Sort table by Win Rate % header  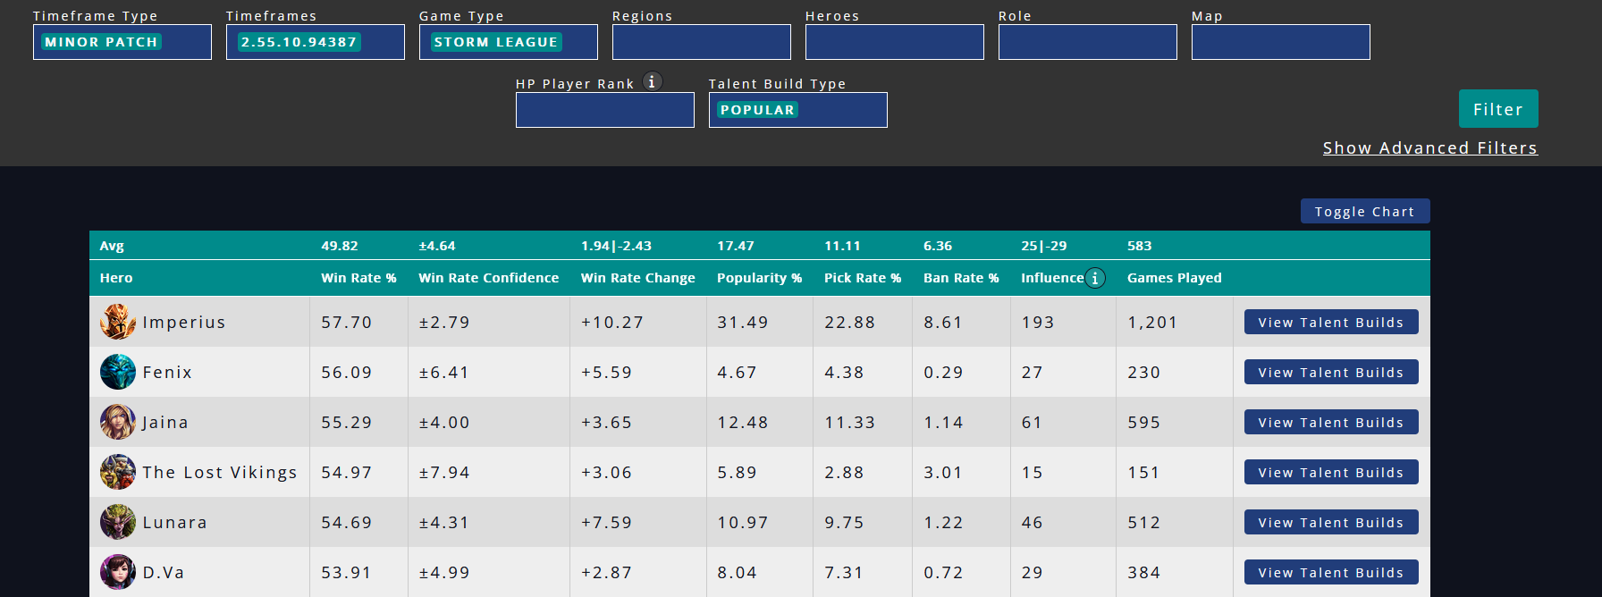tap(358, 278)
